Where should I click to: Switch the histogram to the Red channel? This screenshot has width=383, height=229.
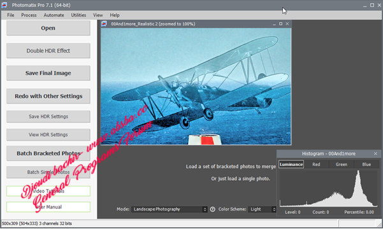(x=316, y=164)
